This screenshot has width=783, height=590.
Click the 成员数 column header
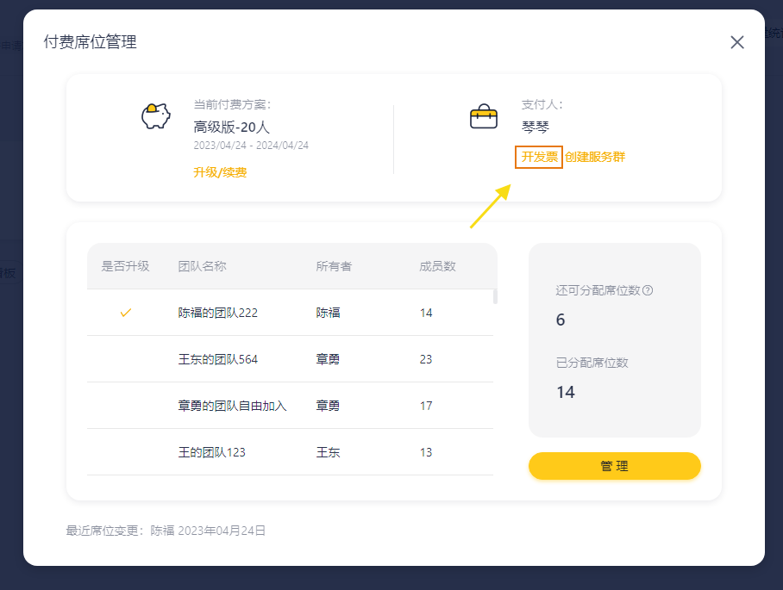tap(437, 266)
